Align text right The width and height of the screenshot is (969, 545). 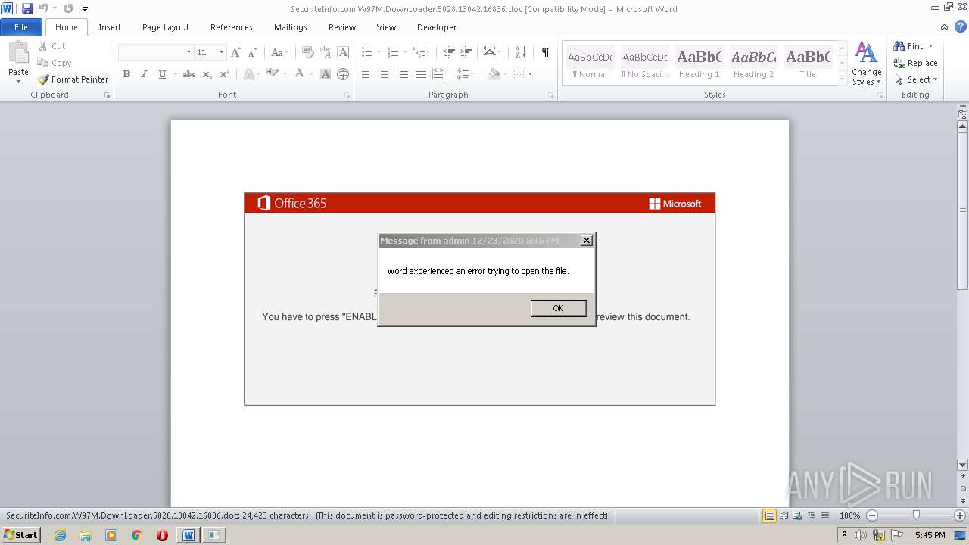tap(403, 74)
